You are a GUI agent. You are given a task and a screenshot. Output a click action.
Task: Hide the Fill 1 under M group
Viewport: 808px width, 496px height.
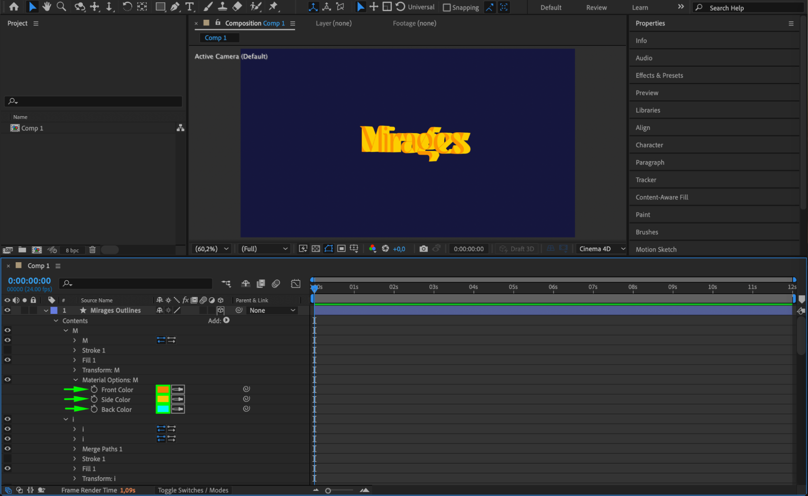(x=7, y=360)
